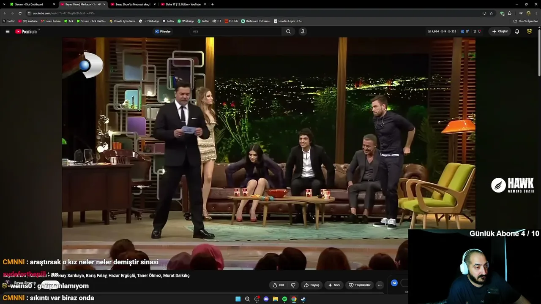This screenshot has width=541, height=304.
Task: Mute the playing Beyaz Show tab audio
Action: (x=99, y=4)
